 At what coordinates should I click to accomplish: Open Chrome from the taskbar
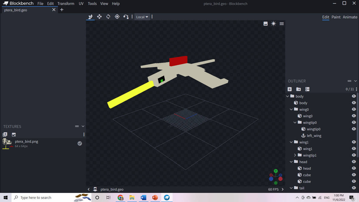[x=120, y=198]
